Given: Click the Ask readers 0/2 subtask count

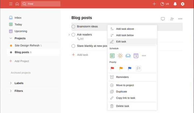Looking at the screenshot, I should pyautogui.click(x=80, y=39).
